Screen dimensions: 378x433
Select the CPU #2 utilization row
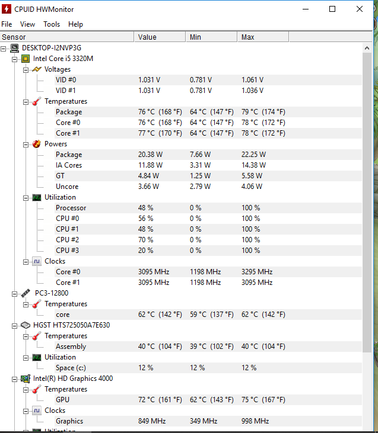[208, 240]
